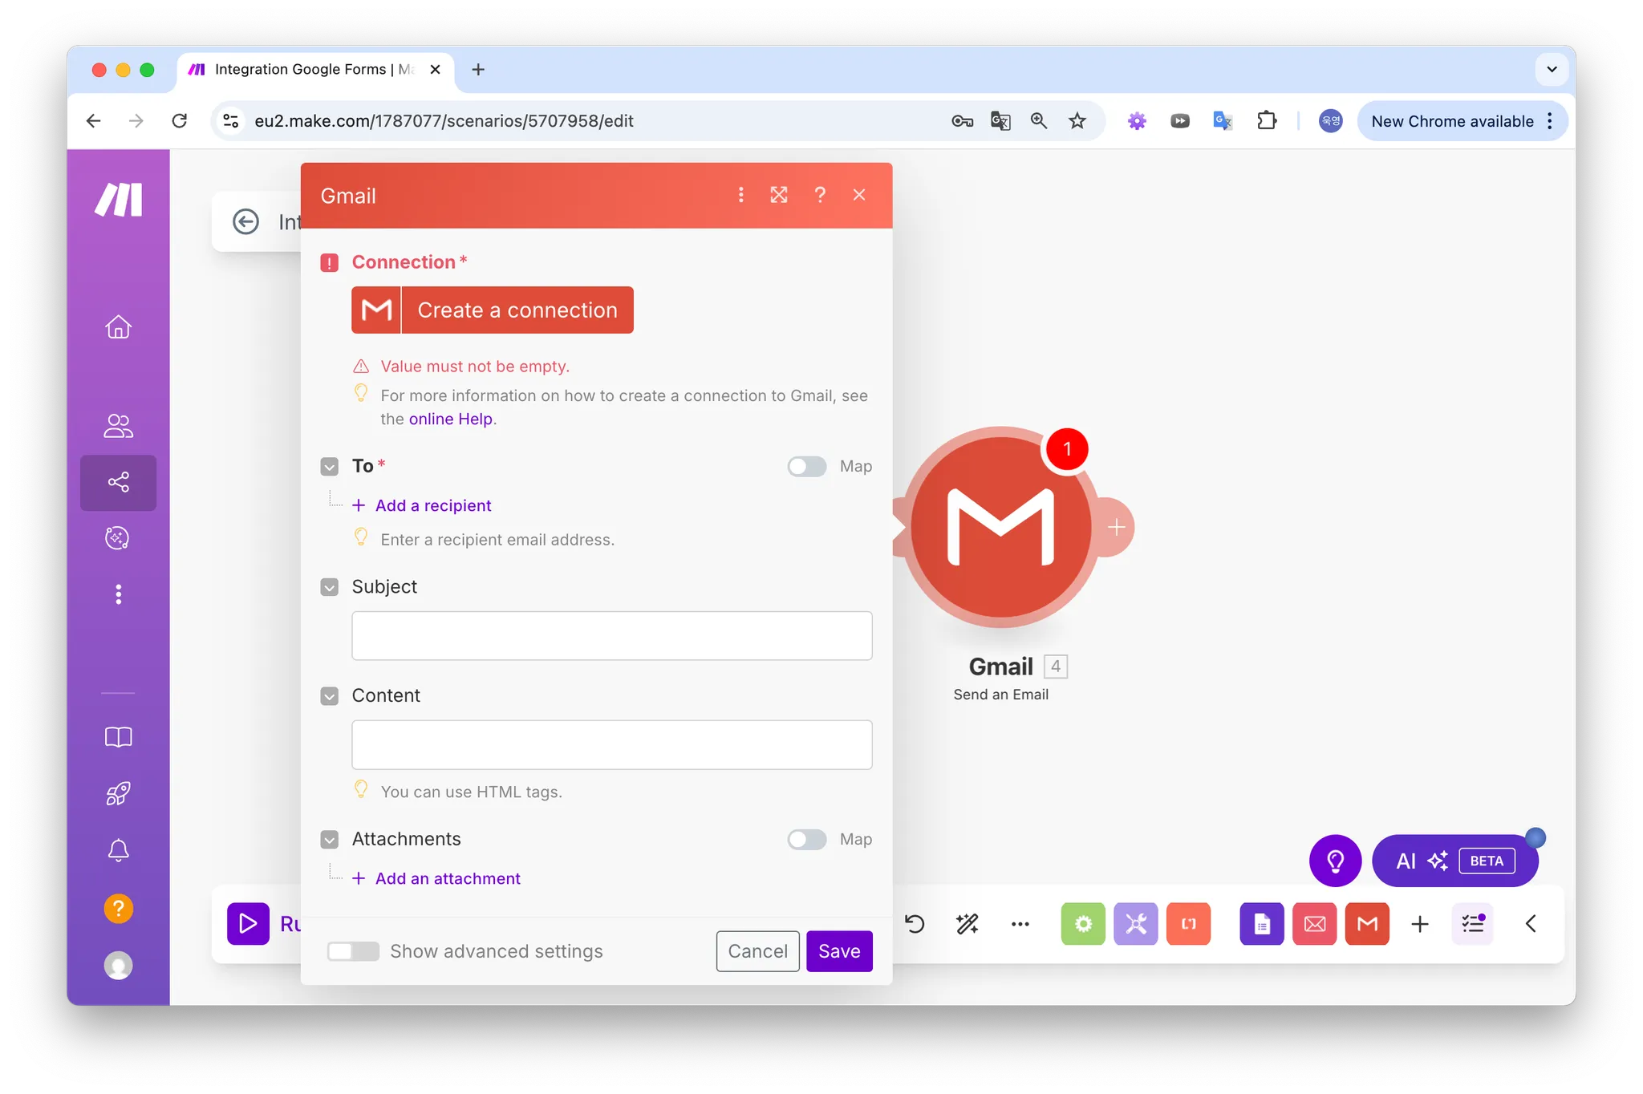1643x1094 pixels.
Task: Reload the page in Chrome
Action: coord(180,120)
